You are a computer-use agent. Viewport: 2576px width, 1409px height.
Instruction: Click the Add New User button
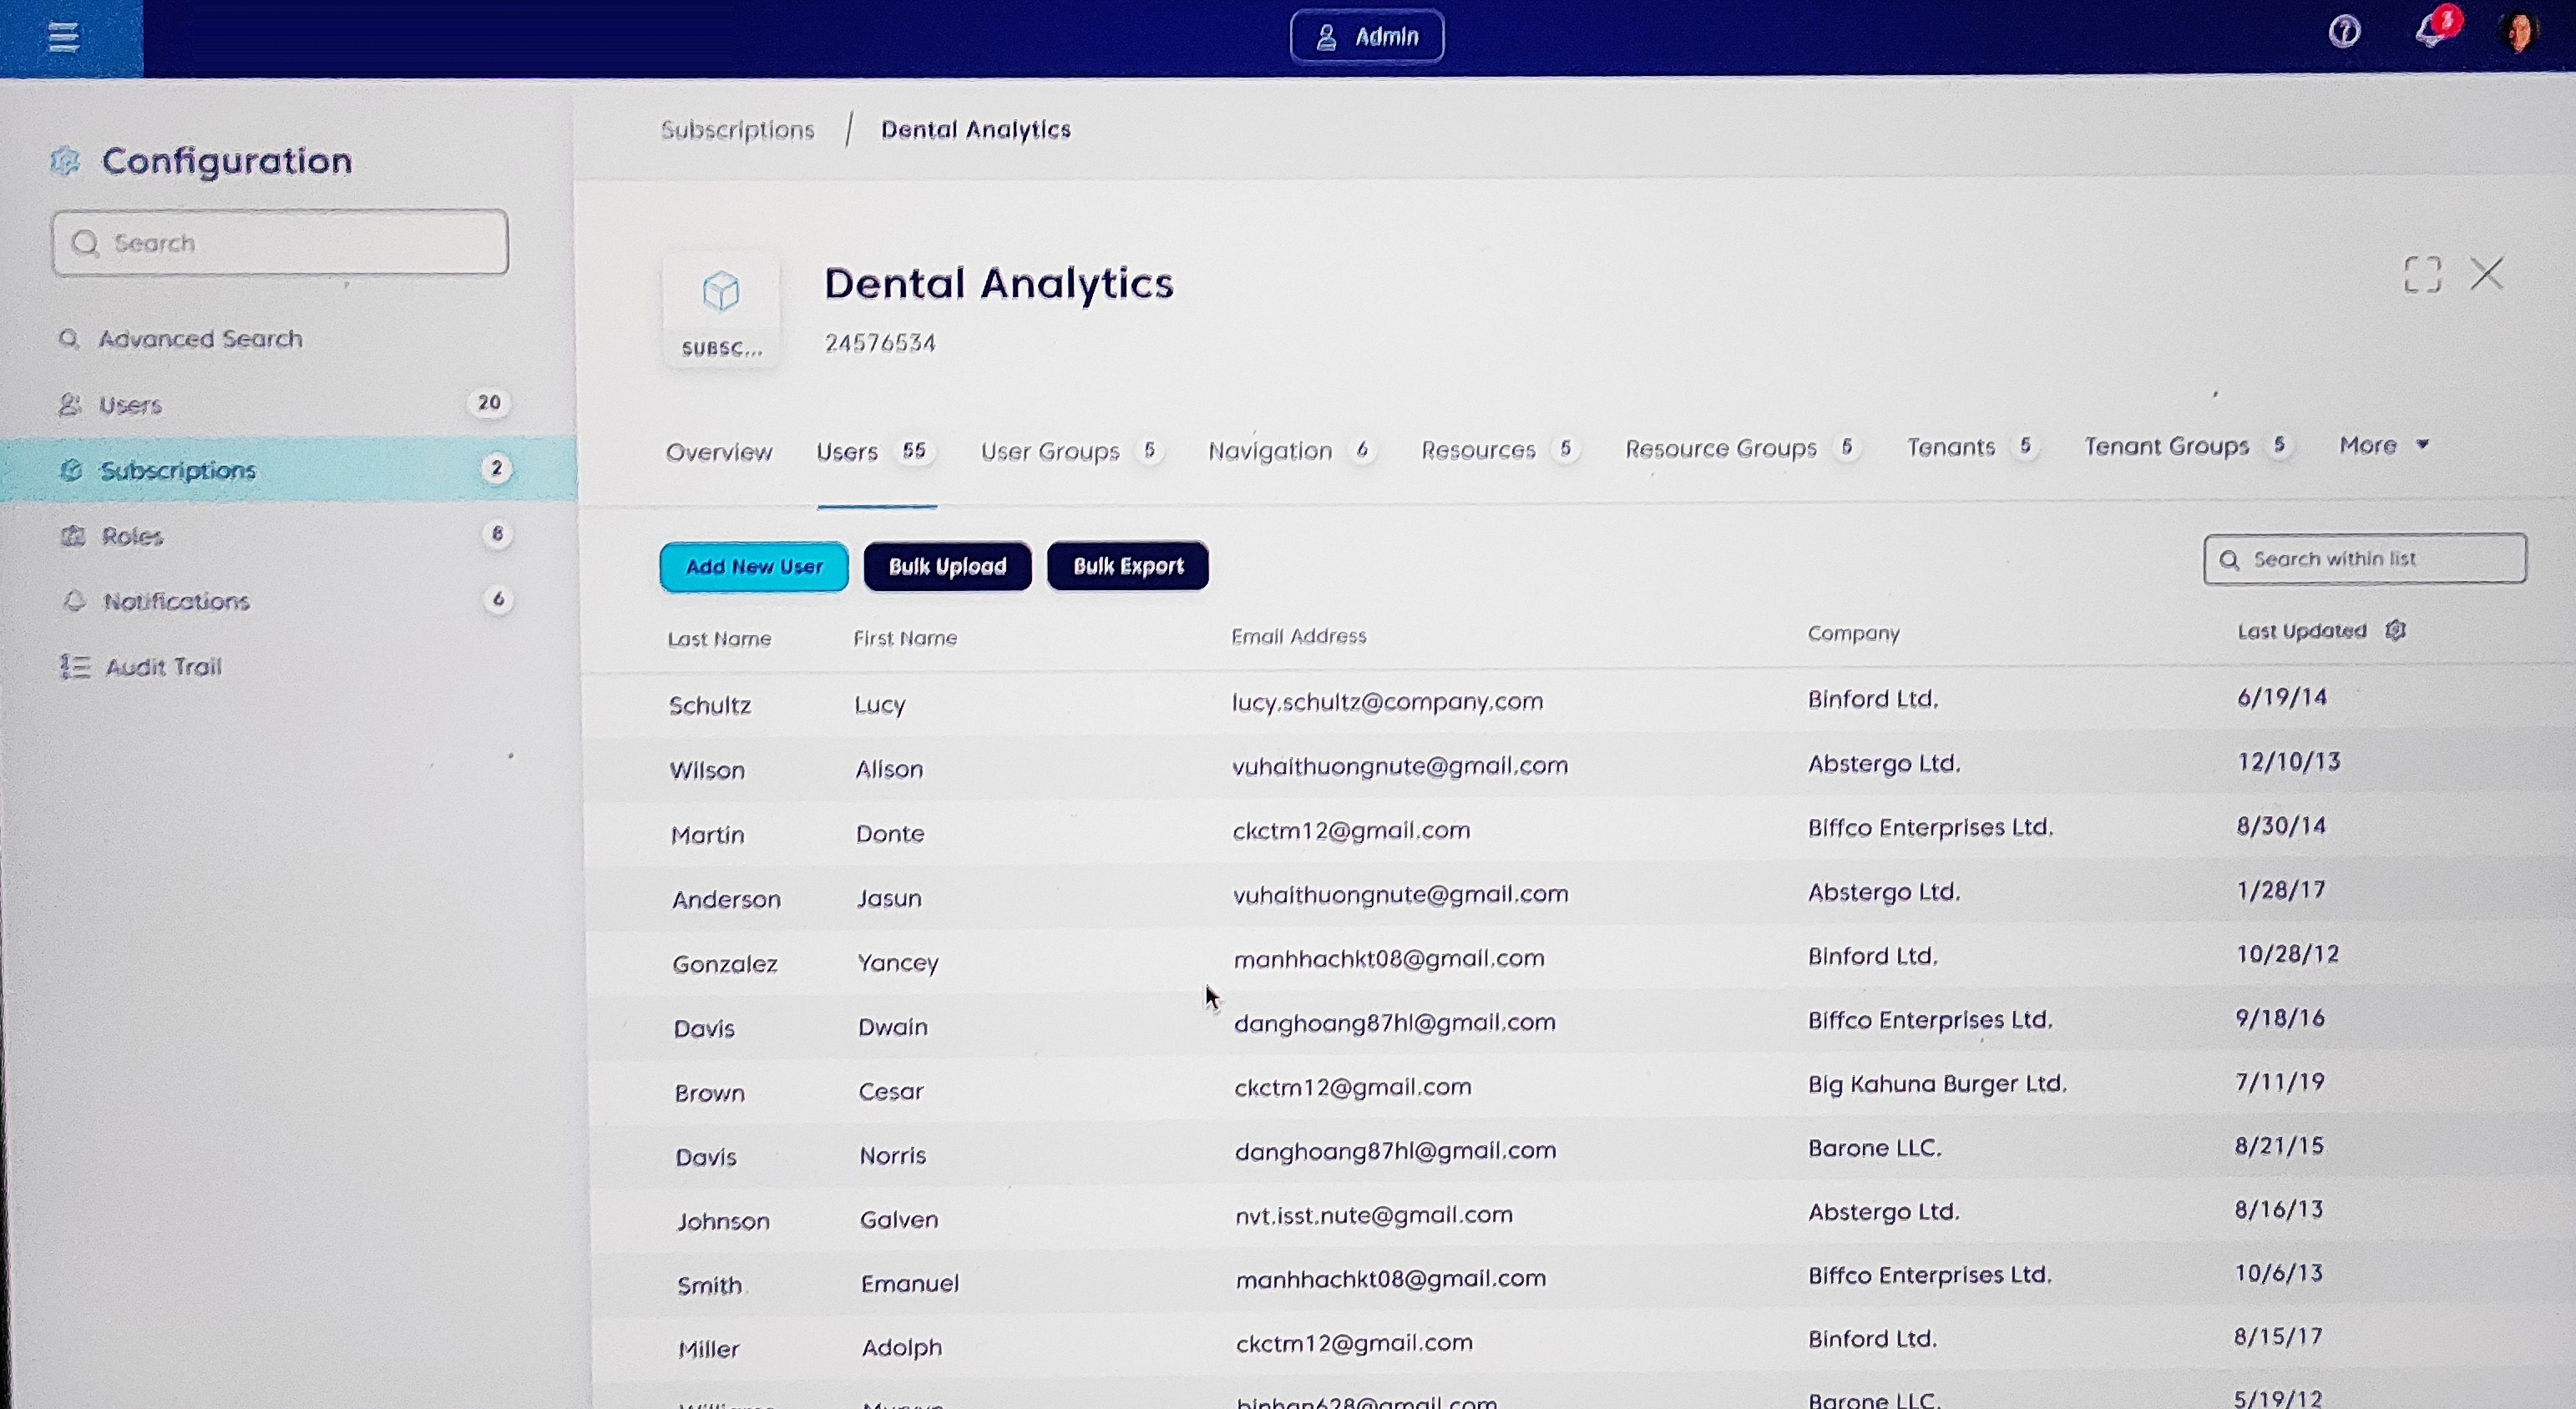click(754, 567)
